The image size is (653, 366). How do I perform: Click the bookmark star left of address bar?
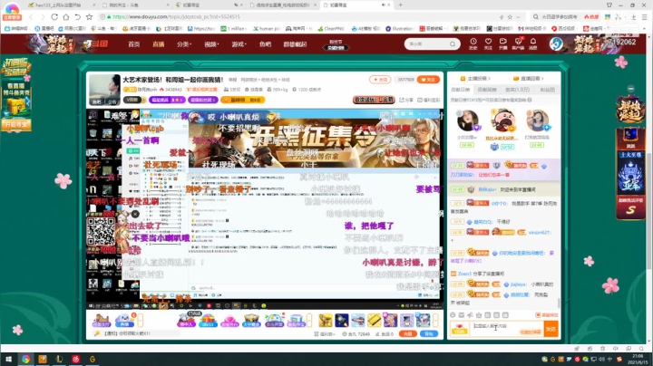[x=89, y=17]
